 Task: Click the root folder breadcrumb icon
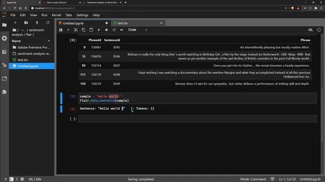click(14, 30)
